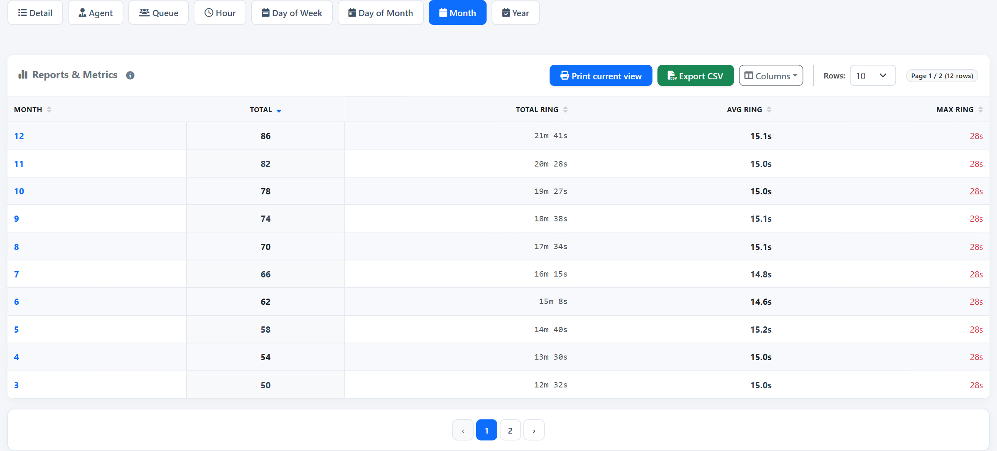Click the bar chart icon next to Reports & Metrics
The width and height of the screenshot is (997, 451).
pos(23,74)
